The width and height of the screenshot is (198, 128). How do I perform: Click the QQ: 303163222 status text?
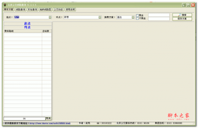coord(104,123)
